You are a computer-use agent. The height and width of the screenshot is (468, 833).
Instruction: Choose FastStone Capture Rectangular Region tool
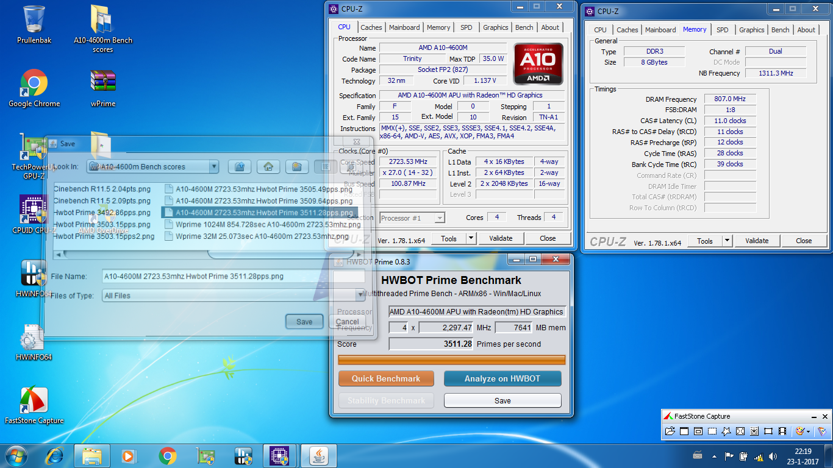pos(712,431)
